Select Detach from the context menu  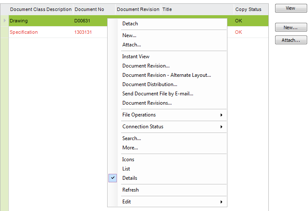tap(130, 24)
